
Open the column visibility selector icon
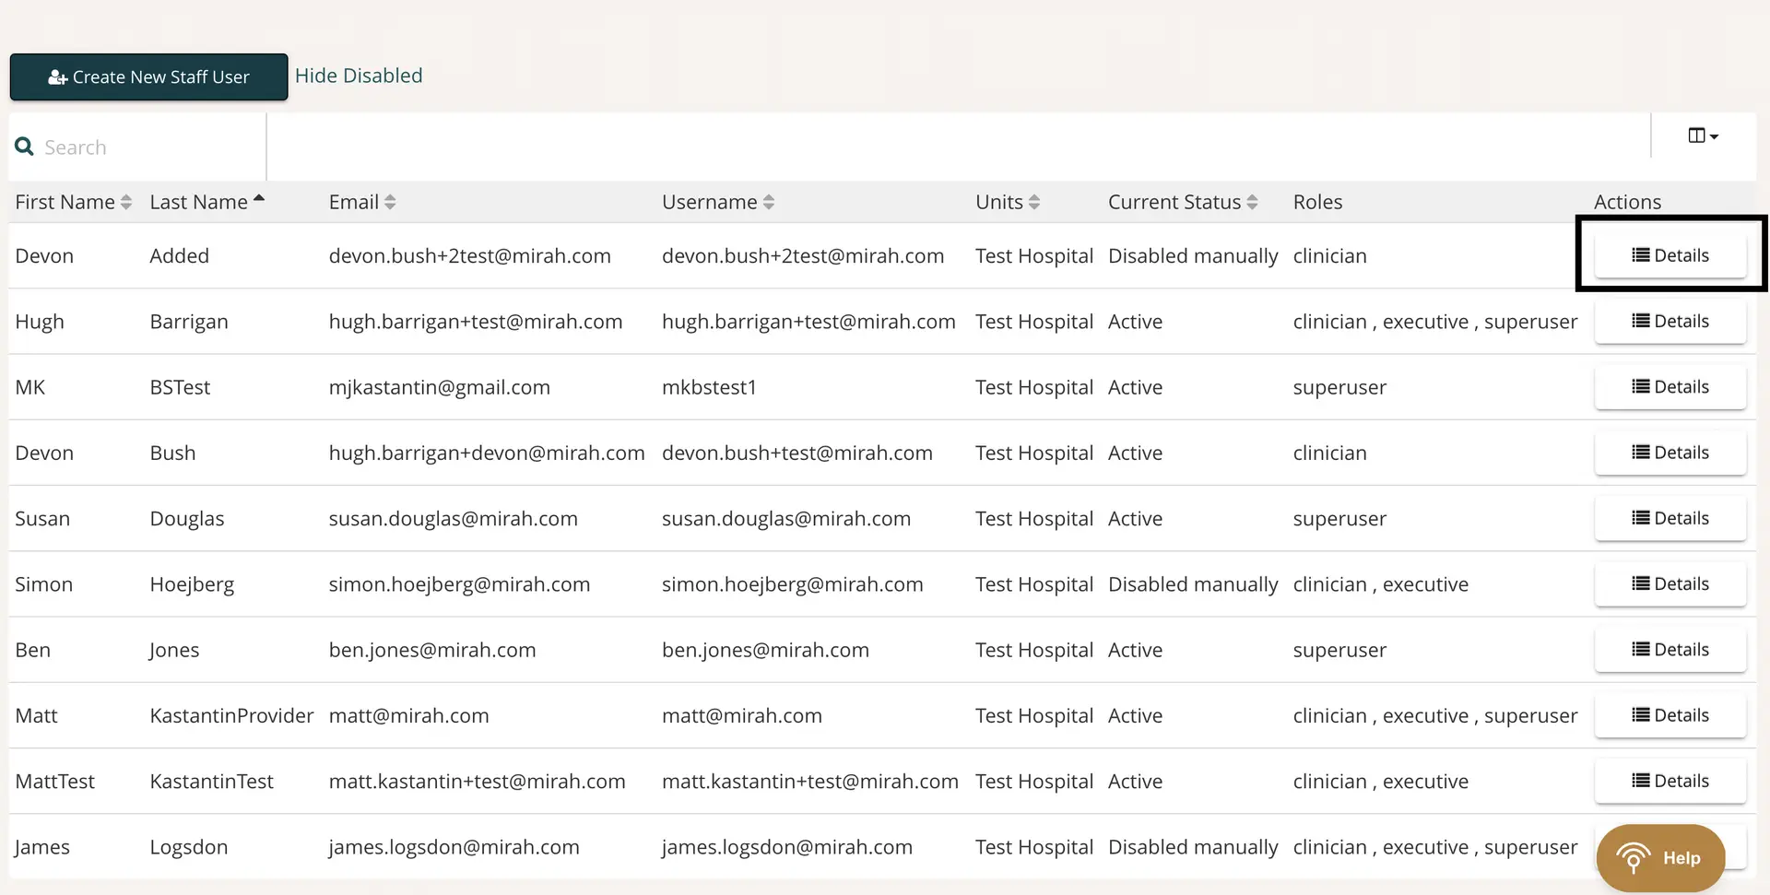1697,135
